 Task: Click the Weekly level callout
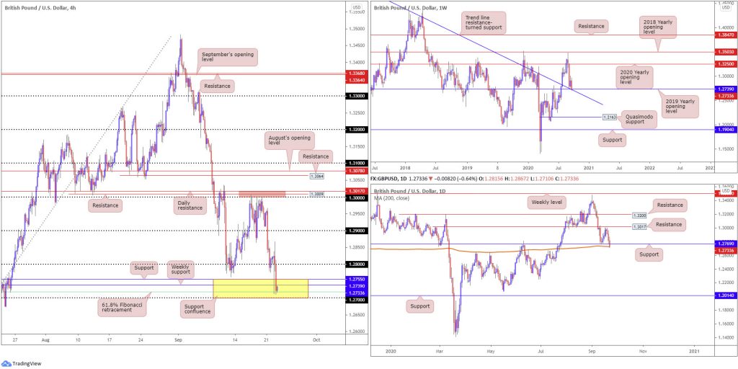[x=546, y=202]
